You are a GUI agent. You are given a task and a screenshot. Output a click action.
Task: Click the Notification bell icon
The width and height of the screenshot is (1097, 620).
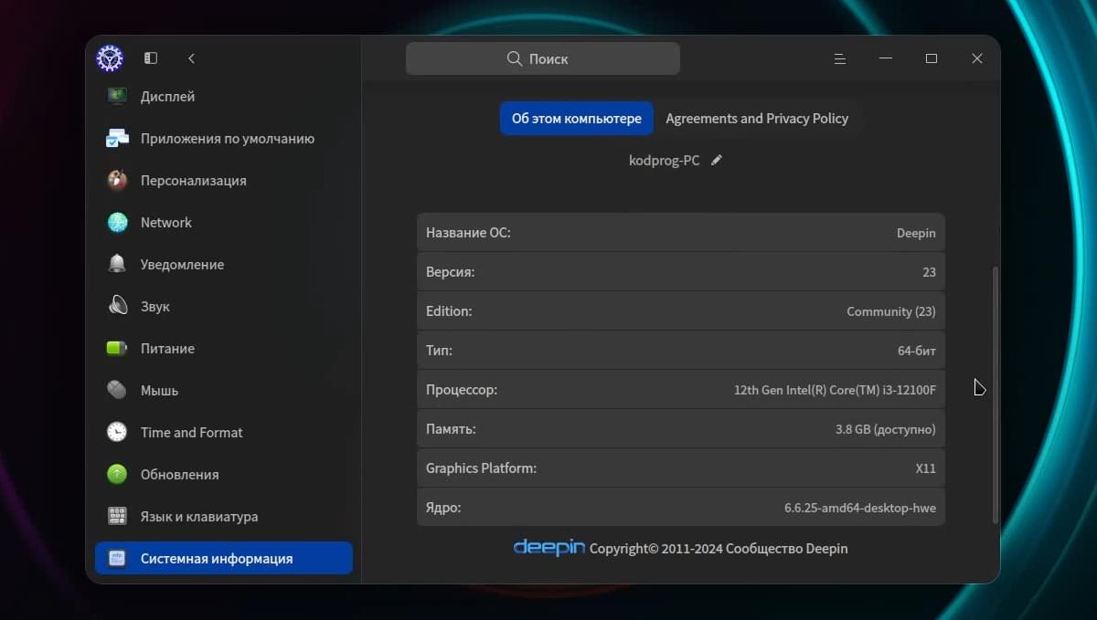pos(117,264)
